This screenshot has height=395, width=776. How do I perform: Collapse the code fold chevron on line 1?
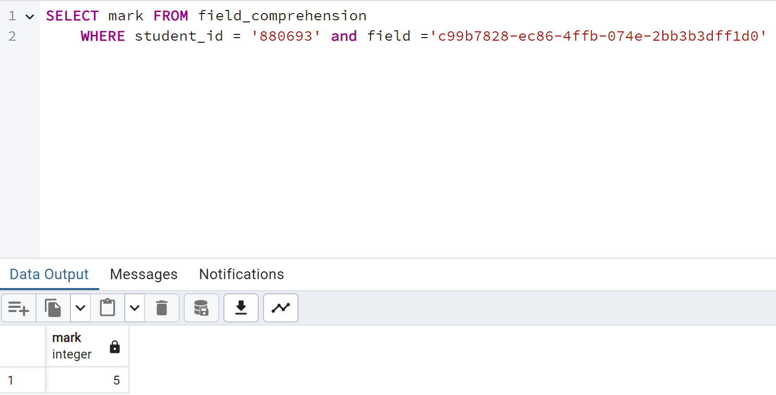point(30,17)
